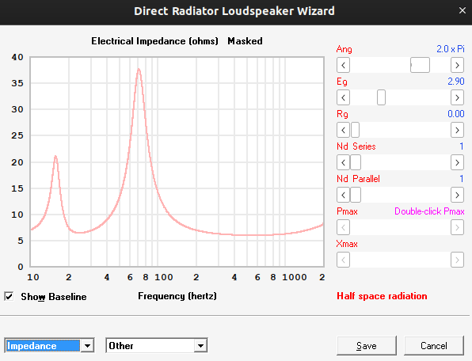
Task: Increase Nd Parallel with right arrow
Action: (x=457, y=195)
